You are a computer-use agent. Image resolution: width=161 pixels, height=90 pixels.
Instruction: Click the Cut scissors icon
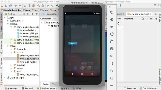point(25,6)
